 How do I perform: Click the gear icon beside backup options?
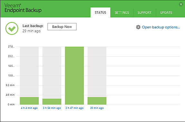pyautogui.click(x=138, y=27)
